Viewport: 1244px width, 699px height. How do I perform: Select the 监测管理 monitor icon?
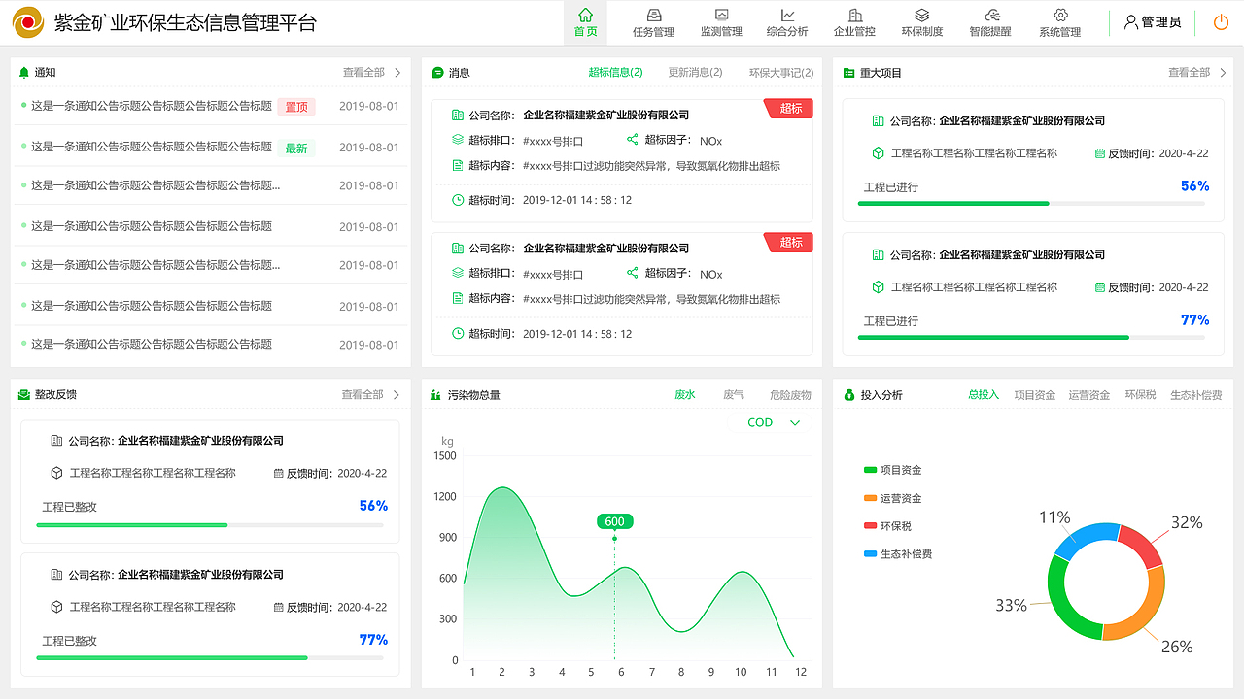pos(720,17)
